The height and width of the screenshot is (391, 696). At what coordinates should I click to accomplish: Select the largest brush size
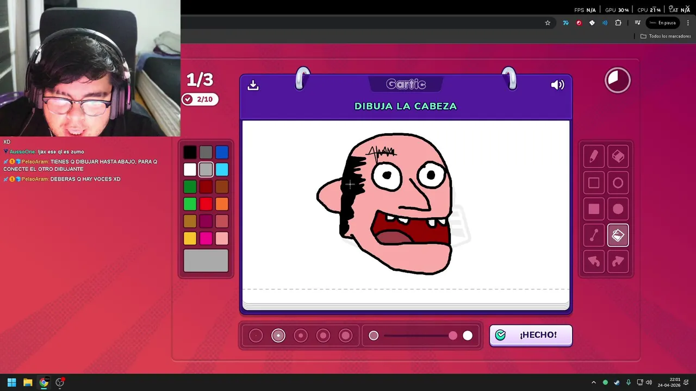coord(346,336)
